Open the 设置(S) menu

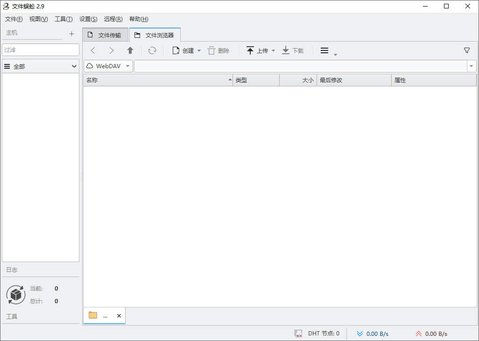[88, 19]
